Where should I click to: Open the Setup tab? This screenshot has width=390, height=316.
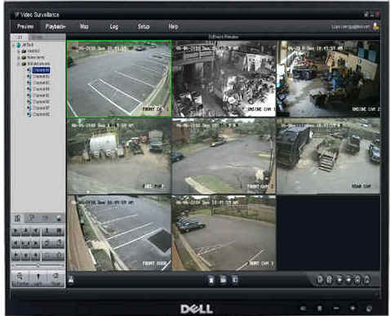point(144,26)
